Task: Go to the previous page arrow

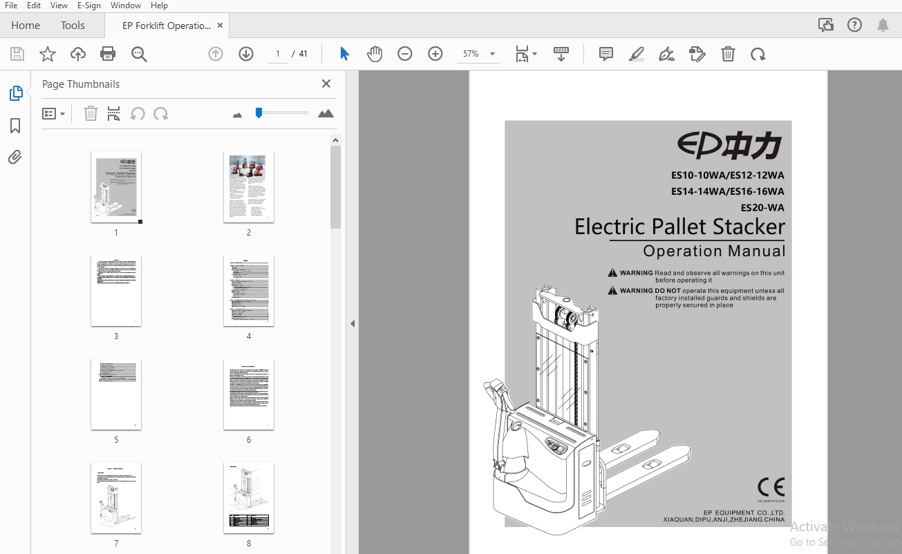Action: pos(216,54)
